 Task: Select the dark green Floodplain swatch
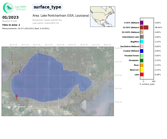coord(142,60)
